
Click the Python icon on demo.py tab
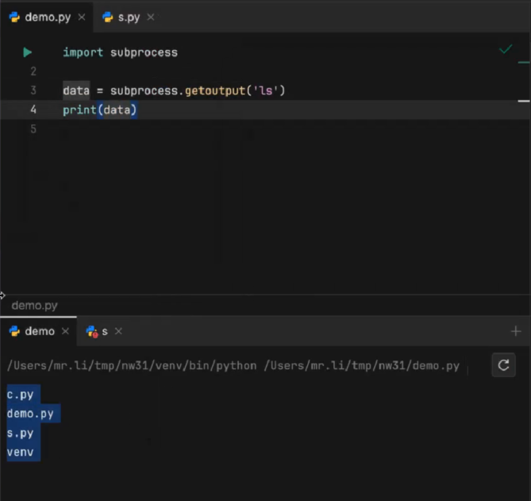pos(14,17)
